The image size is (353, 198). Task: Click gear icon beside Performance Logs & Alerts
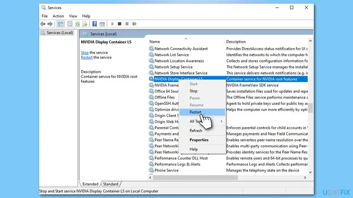point(151,164)
